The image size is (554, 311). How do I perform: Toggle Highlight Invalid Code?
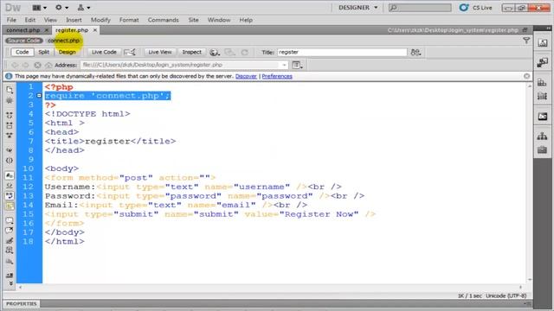(10, 186)
